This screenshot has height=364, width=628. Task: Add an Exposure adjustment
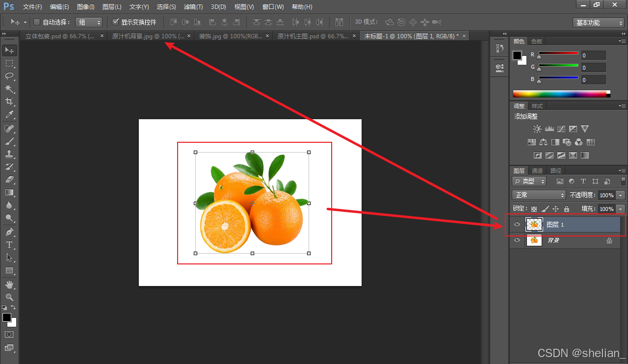(x=573, y=129)
